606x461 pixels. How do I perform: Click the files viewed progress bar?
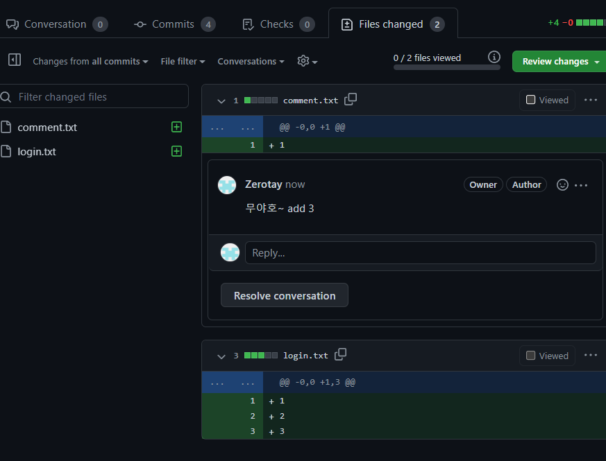(x=447, y=67)
